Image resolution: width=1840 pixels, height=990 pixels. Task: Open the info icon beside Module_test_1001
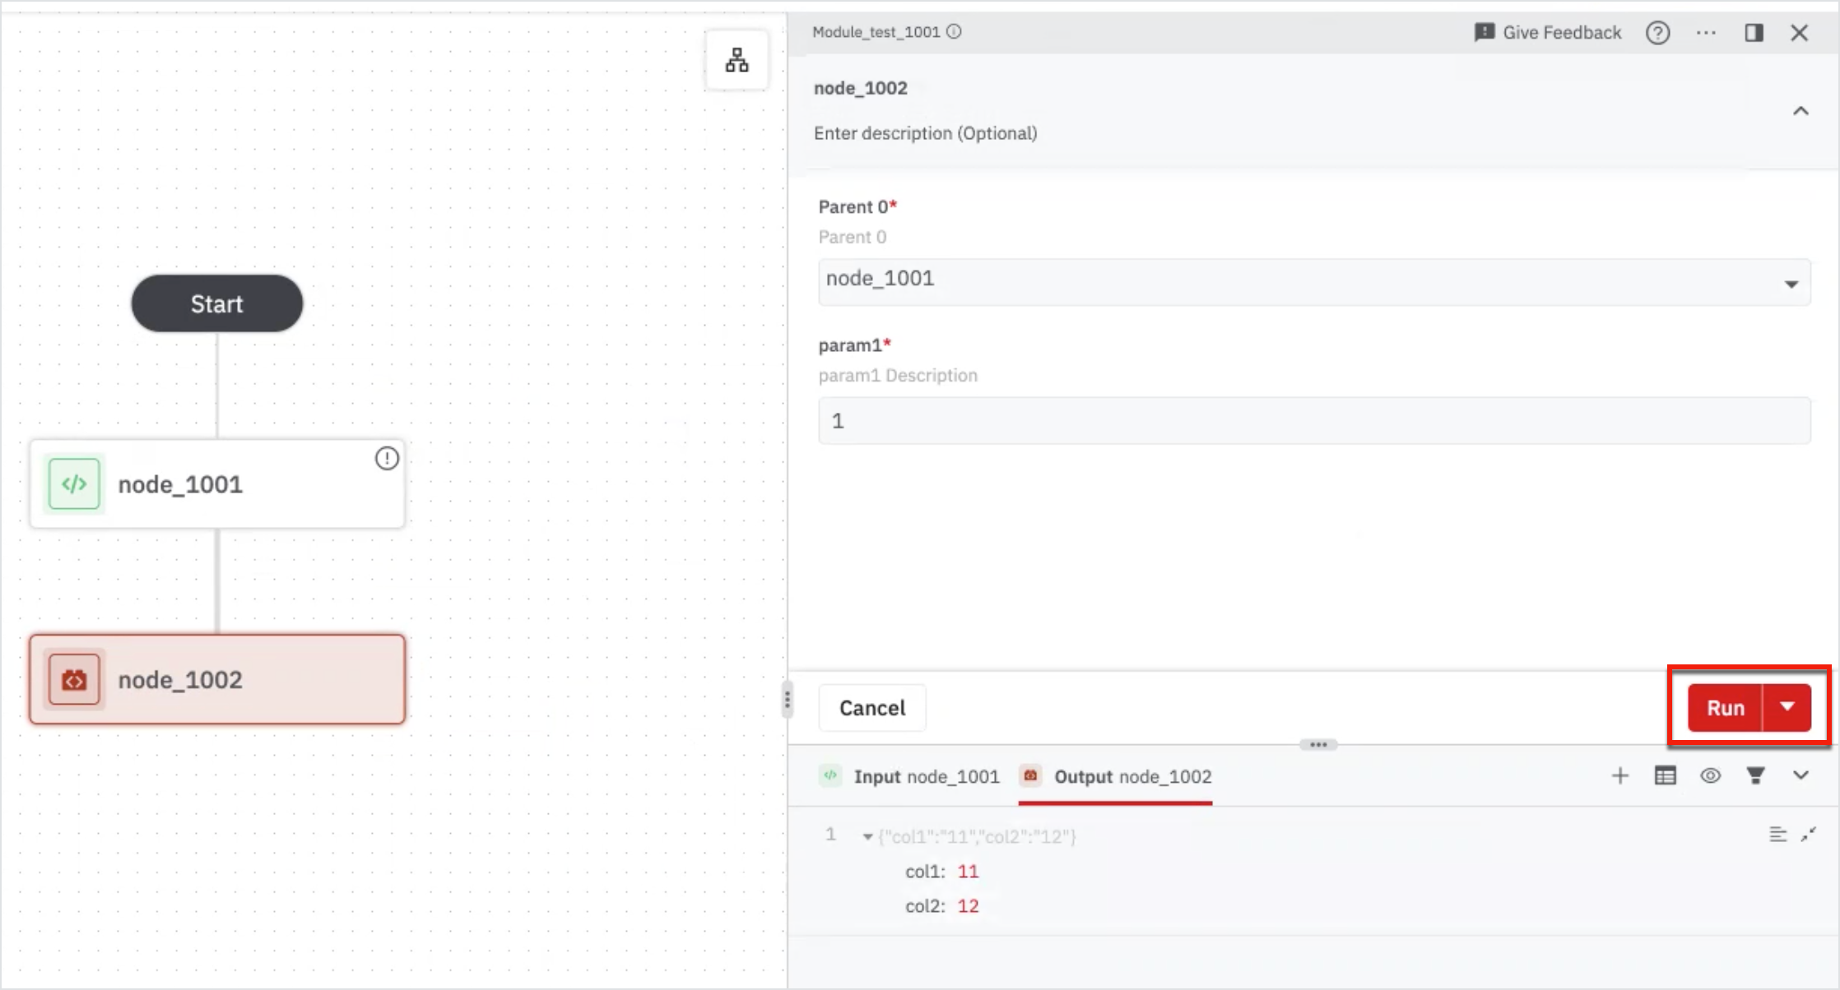coord(954,32)
